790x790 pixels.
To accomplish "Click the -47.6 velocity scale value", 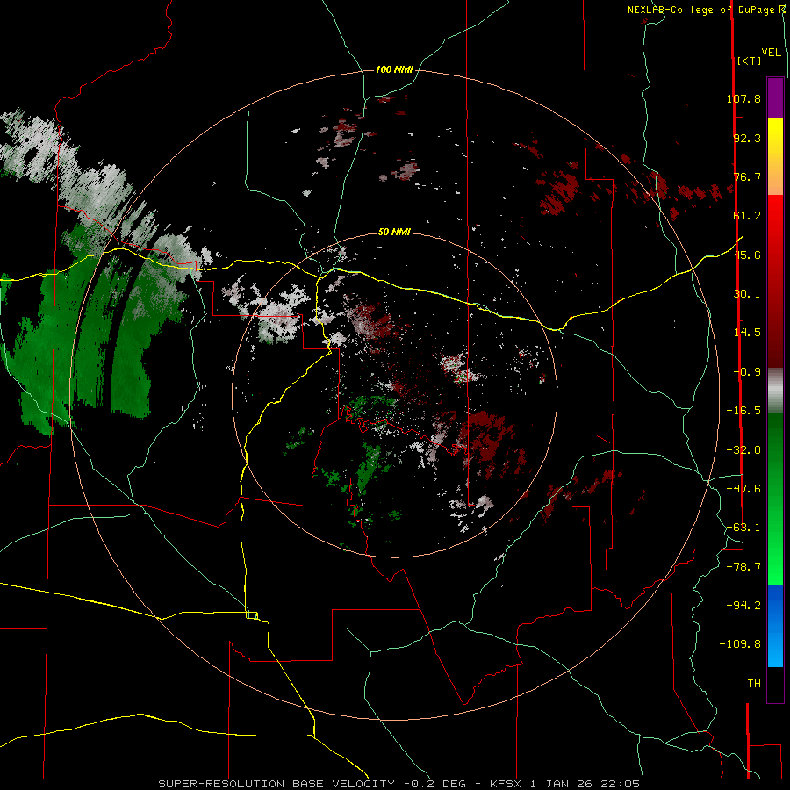I will [x=743, y=489].
